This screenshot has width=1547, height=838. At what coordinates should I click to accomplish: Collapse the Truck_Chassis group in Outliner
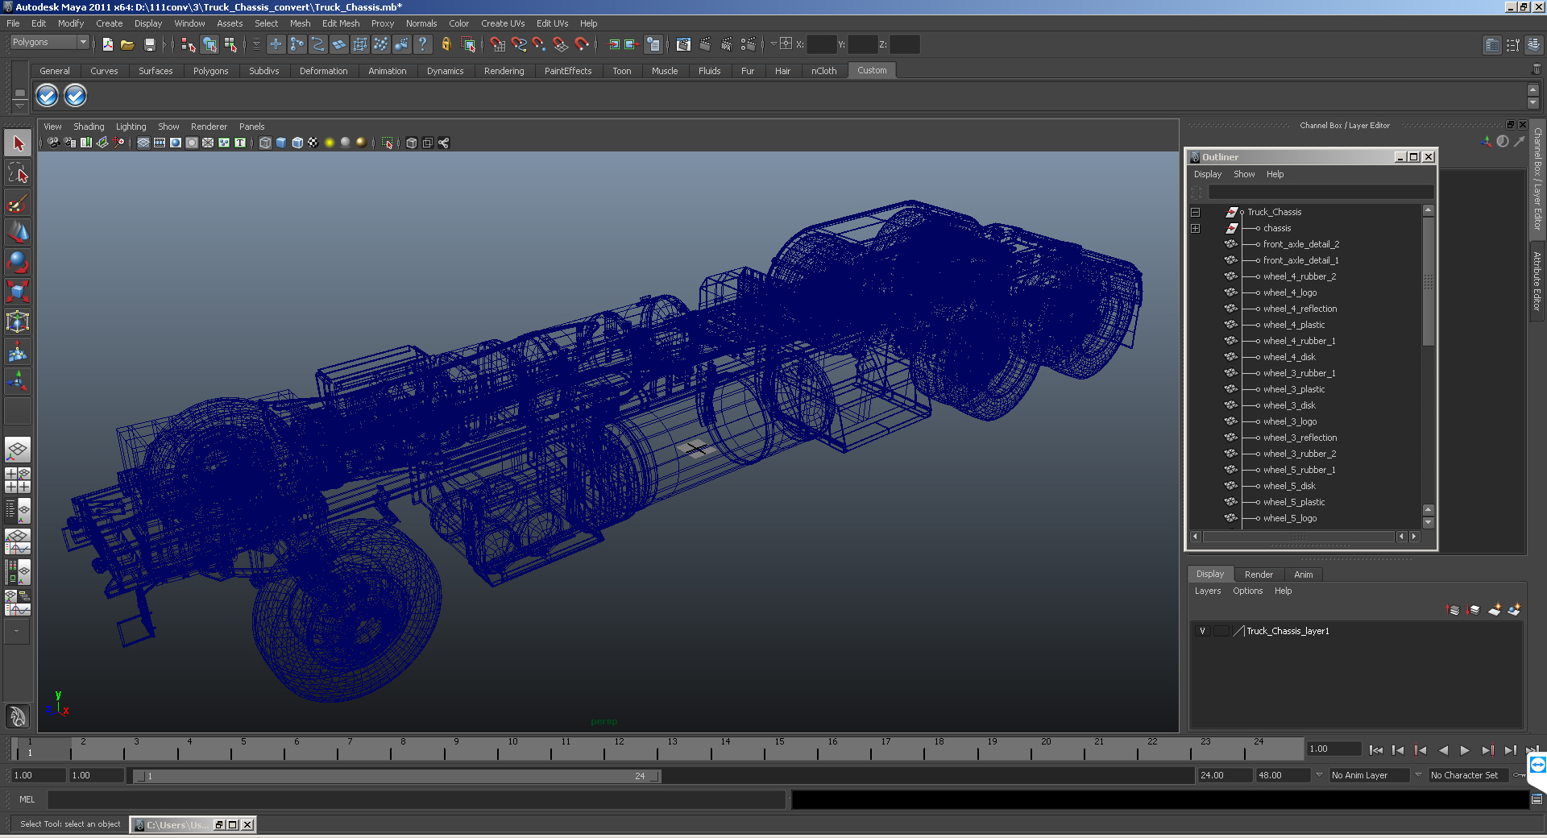pyautogui.click(x=1196, y=213)
